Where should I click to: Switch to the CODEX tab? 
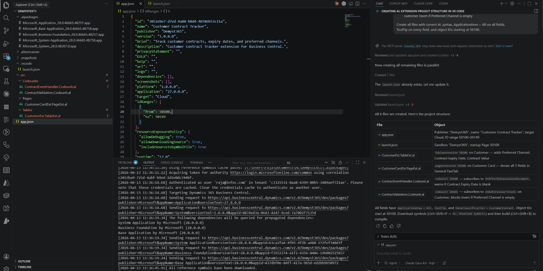click(443, 4)
